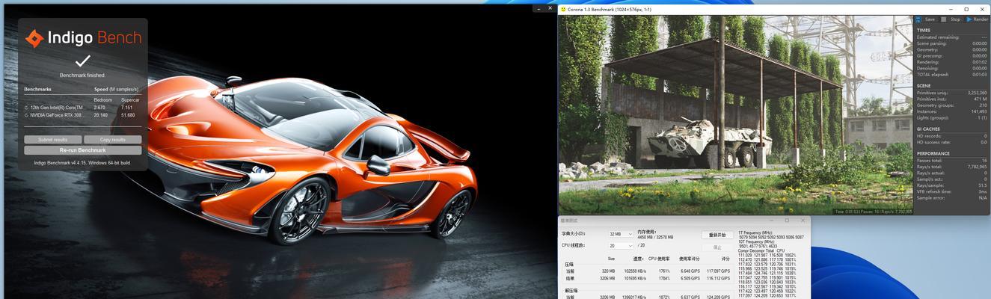Screen dimensions: 991x299
Task: Click the Corona render status bar text
Action: [x=874, y=212]
